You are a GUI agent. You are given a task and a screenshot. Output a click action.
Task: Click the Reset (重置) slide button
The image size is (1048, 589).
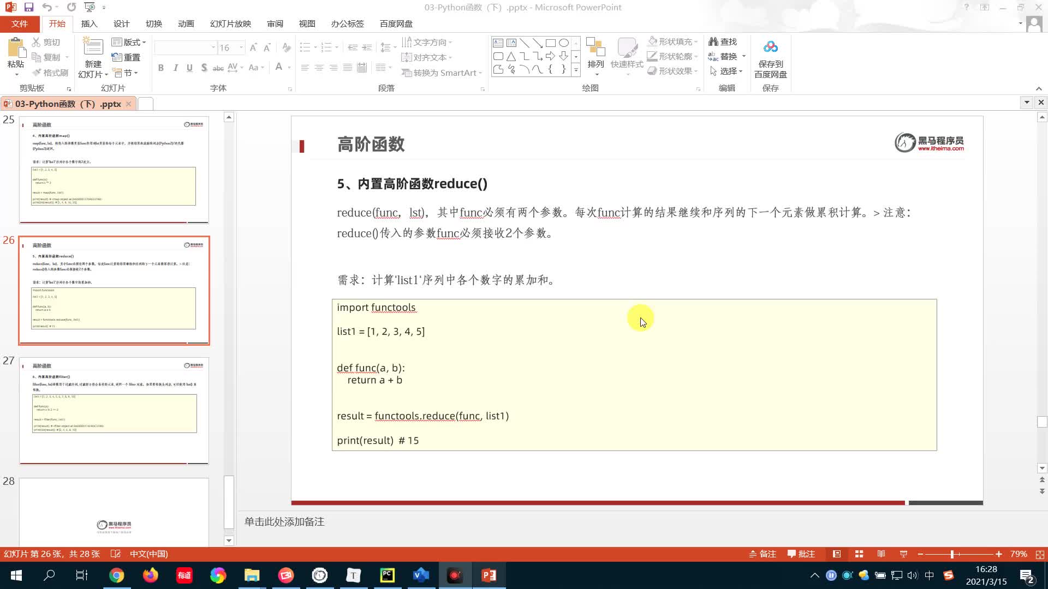coord(126,57)
